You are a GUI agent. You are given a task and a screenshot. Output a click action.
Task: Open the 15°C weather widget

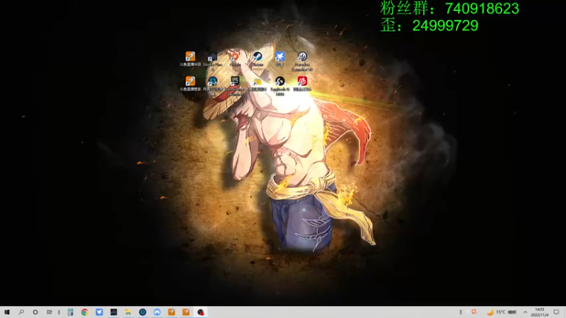pyautogui.click(x=502, y=312)
